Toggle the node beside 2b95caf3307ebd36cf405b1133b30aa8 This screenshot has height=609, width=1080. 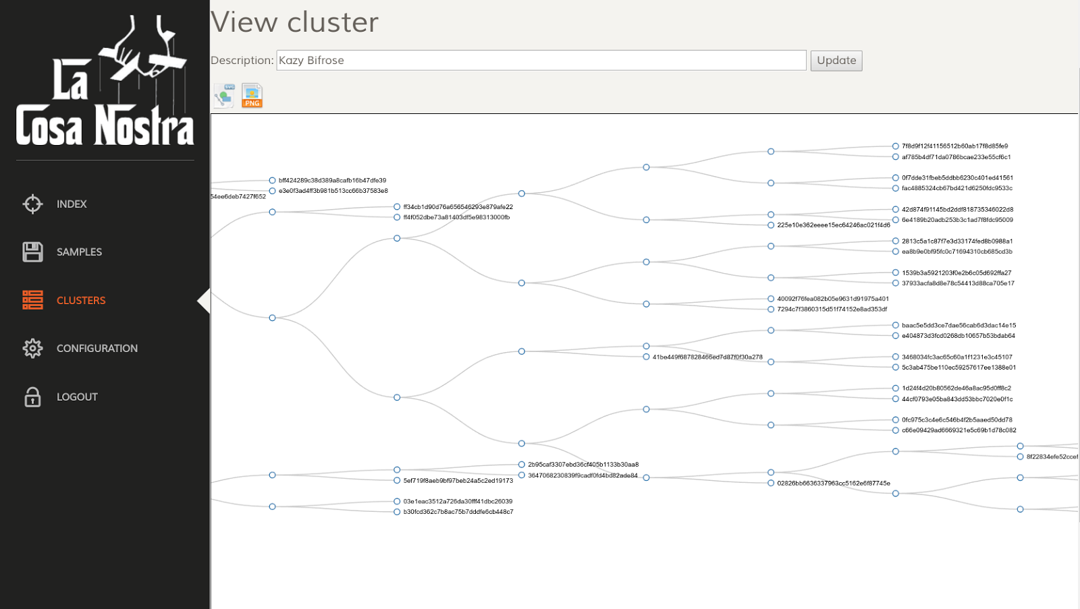click(520, 465)
